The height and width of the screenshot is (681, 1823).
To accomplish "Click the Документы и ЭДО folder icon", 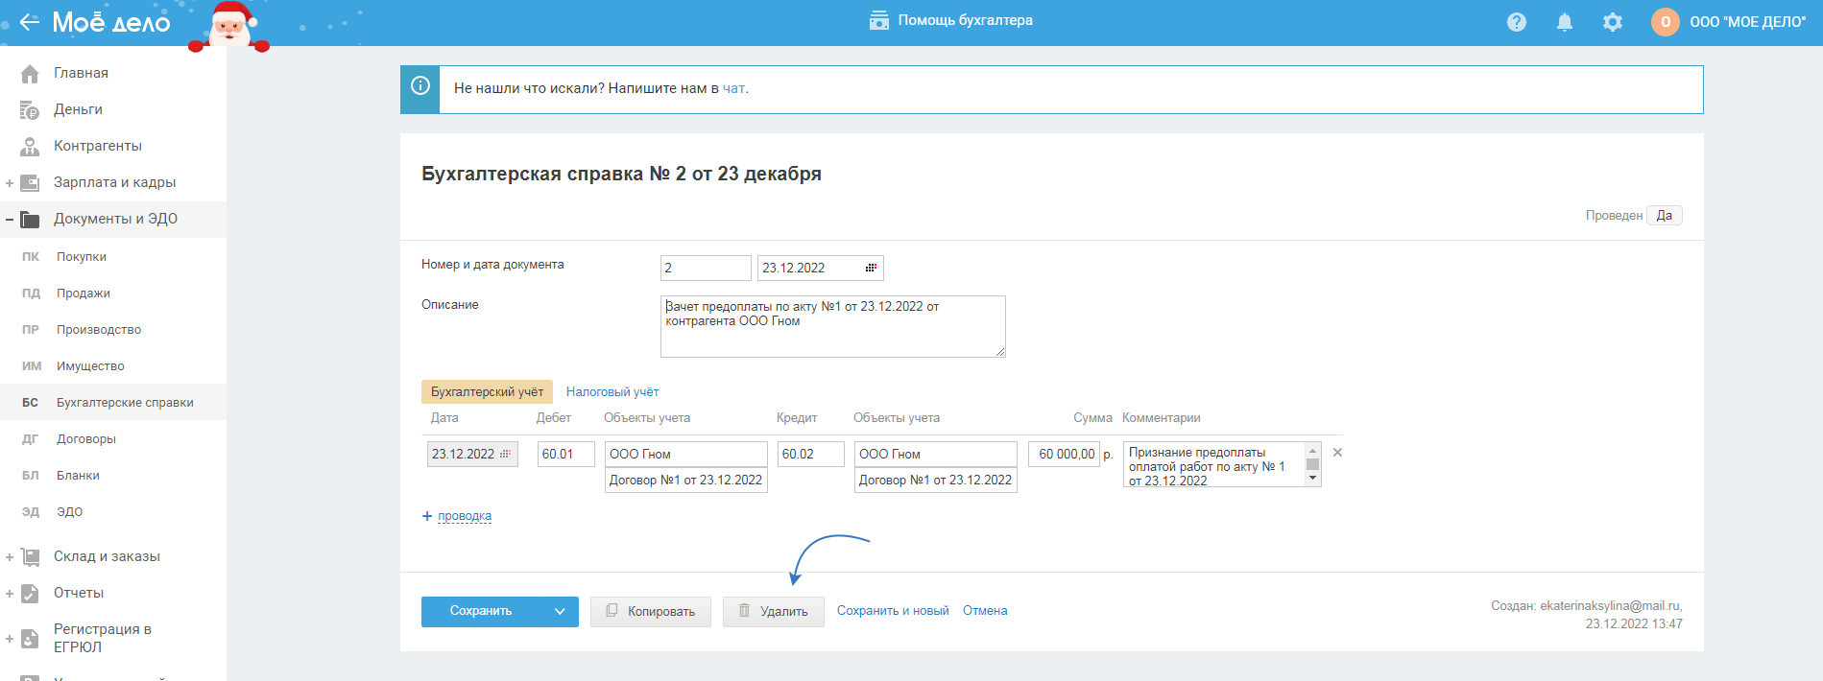I will (30, 220).
